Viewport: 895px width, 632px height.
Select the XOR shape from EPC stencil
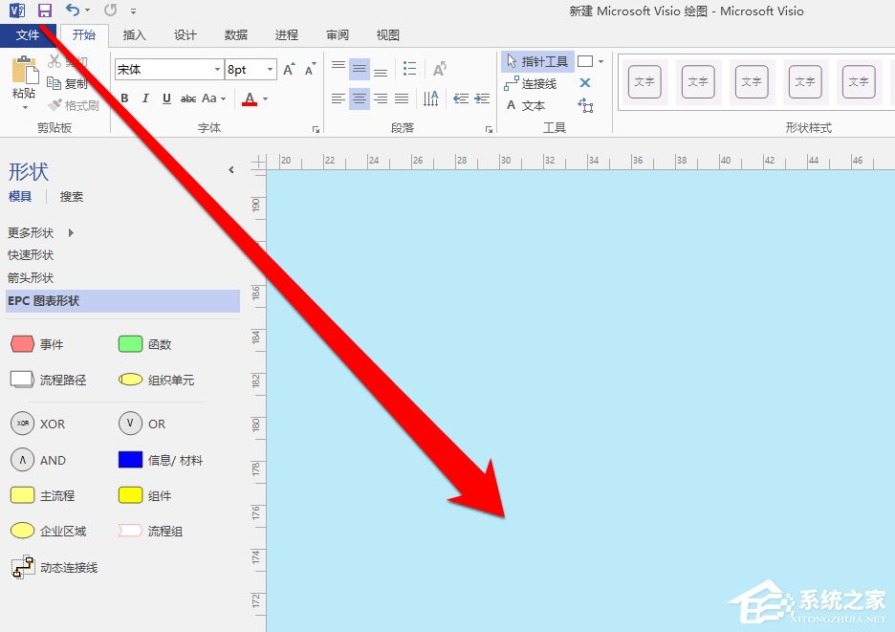[21, 423]
